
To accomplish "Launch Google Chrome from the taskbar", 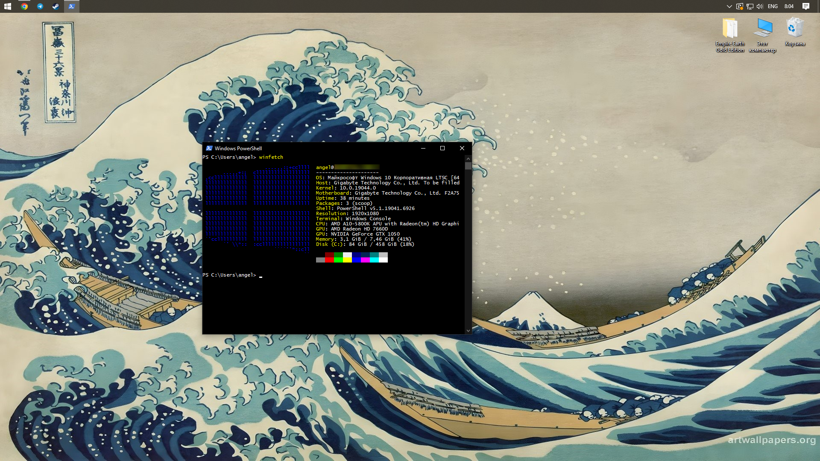I will pos(24,6).
